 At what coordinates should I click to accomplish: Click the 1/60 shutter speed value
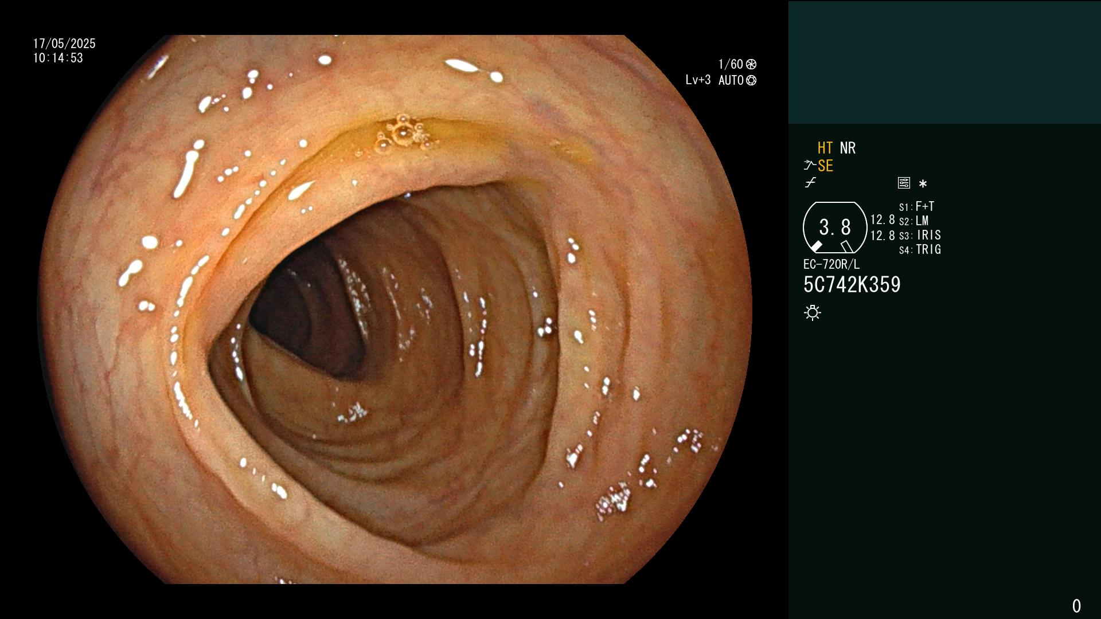point(731,64)
